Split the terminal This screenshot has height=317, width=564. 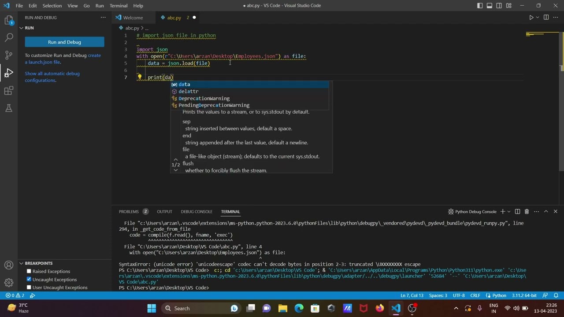point(517,211)
